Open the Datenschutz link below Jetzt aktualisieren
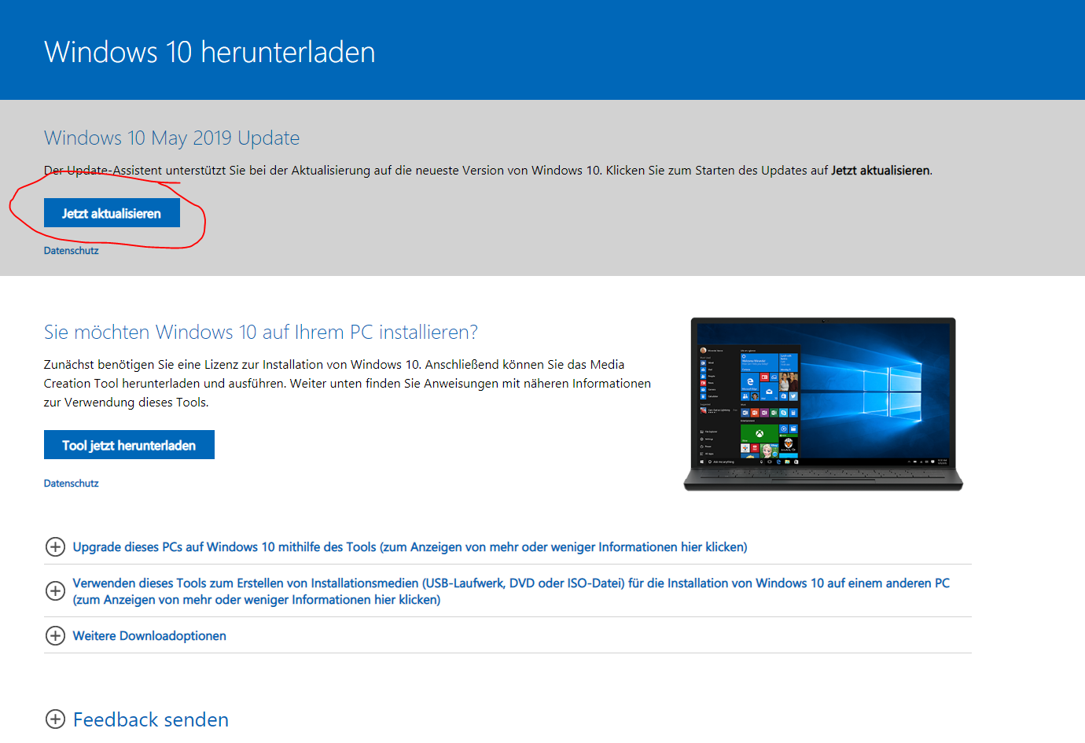This screenshot has height=743, width=1085. (72, 251)
